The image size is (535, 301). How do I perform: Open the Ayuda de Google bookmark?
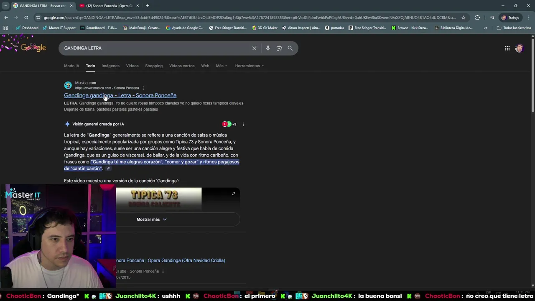point(185,28)
